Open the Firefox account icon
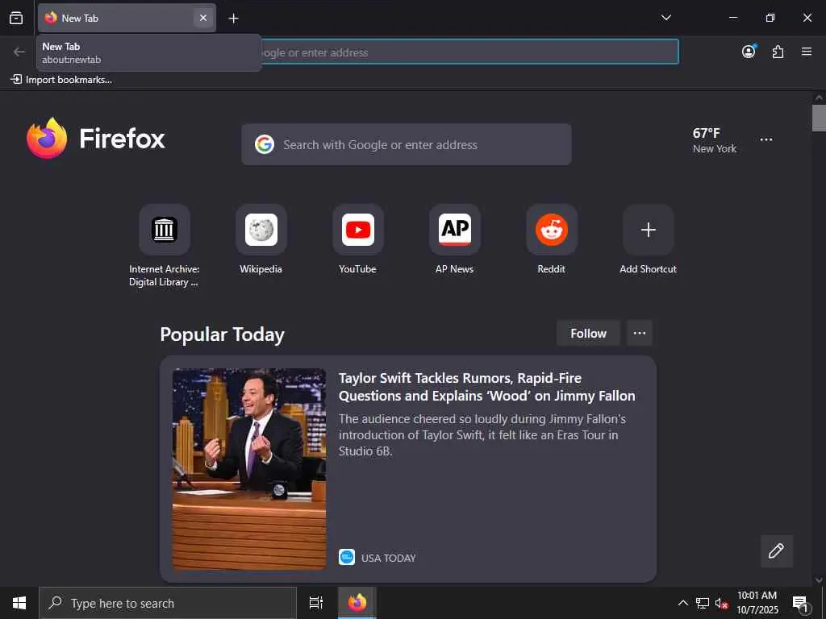 749,52
